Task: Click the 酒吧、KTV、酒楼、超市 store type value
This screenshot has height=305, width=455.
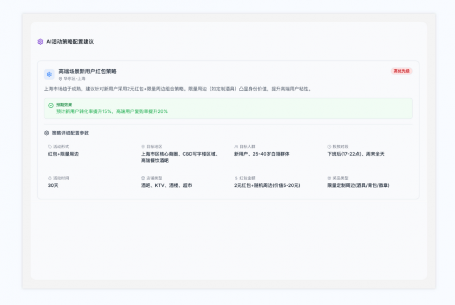Action: pyautogui.click(x=167, y=185)
